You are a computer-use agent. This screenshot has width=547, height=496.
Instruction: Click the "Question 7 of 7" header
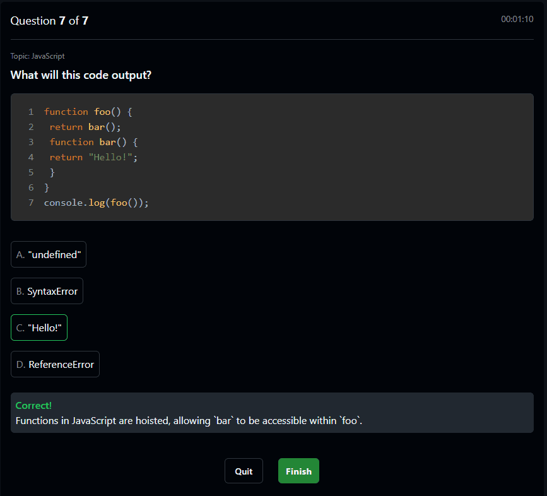point(49,20)
